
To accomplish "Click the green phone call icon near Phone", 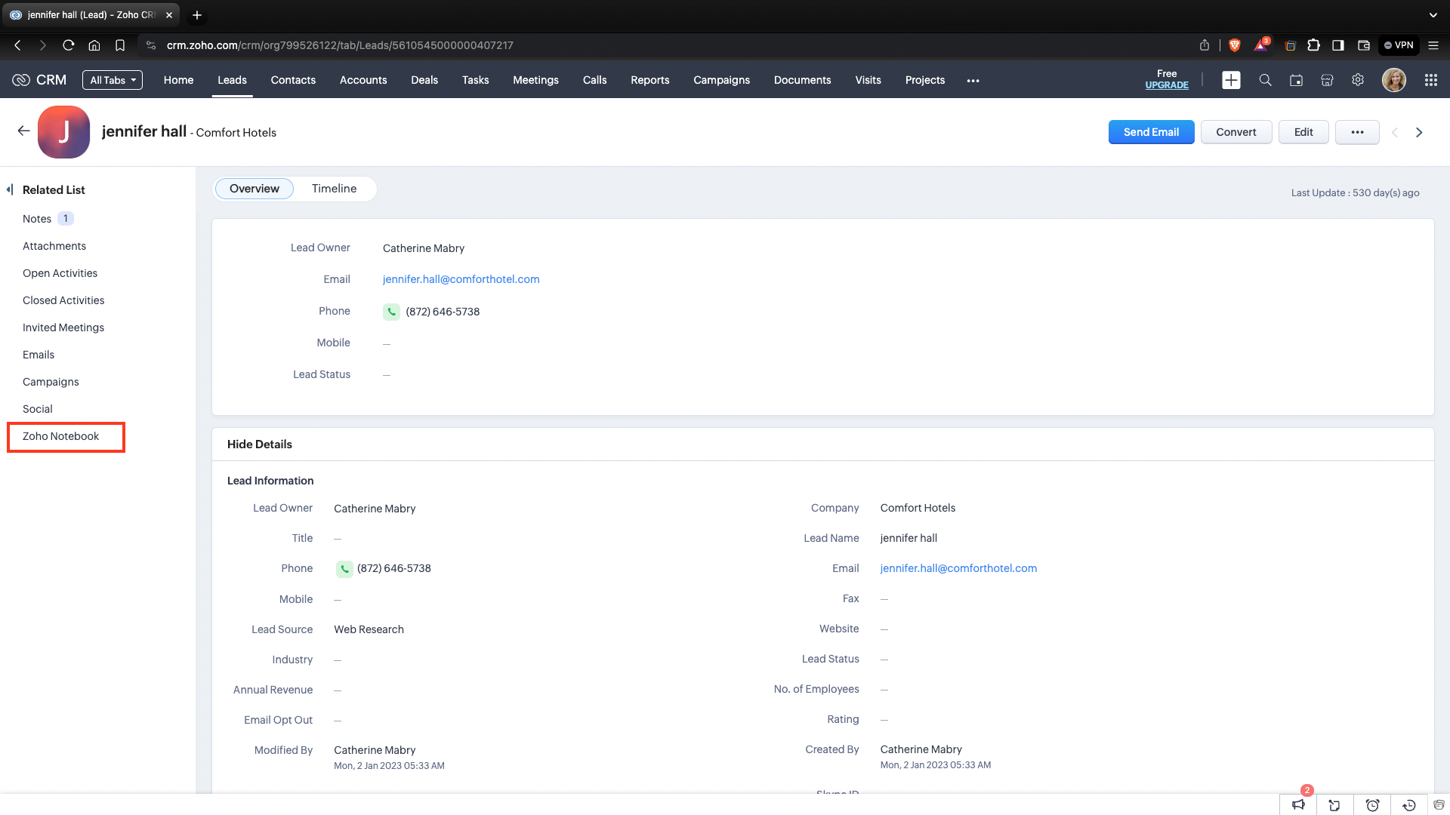I will pos(391,312).
